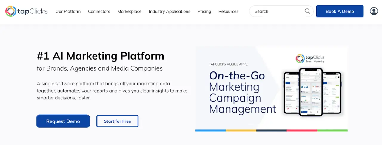Click 'TAPCLICKS MOBILE APPS:' label in banner

[229, 64]
